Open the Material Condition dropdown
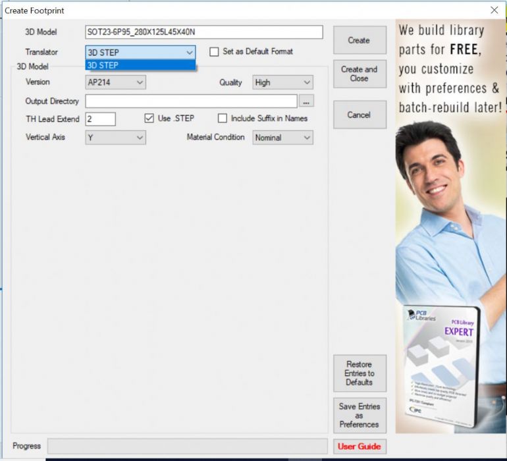 pos(282,138)
